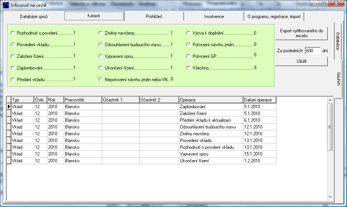Viewport: 347px width, 207px height.
Task: Click 'Předání vkladu k aktualizaci' cell
Action: tap(211, 120)
